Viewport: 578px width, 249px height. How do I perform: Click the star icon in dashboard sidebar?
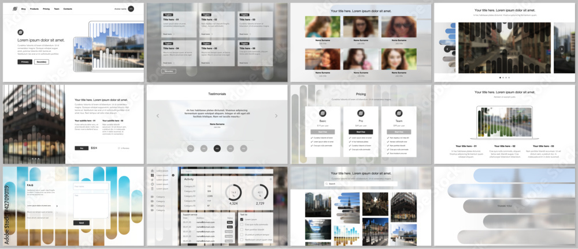point(152,180)
